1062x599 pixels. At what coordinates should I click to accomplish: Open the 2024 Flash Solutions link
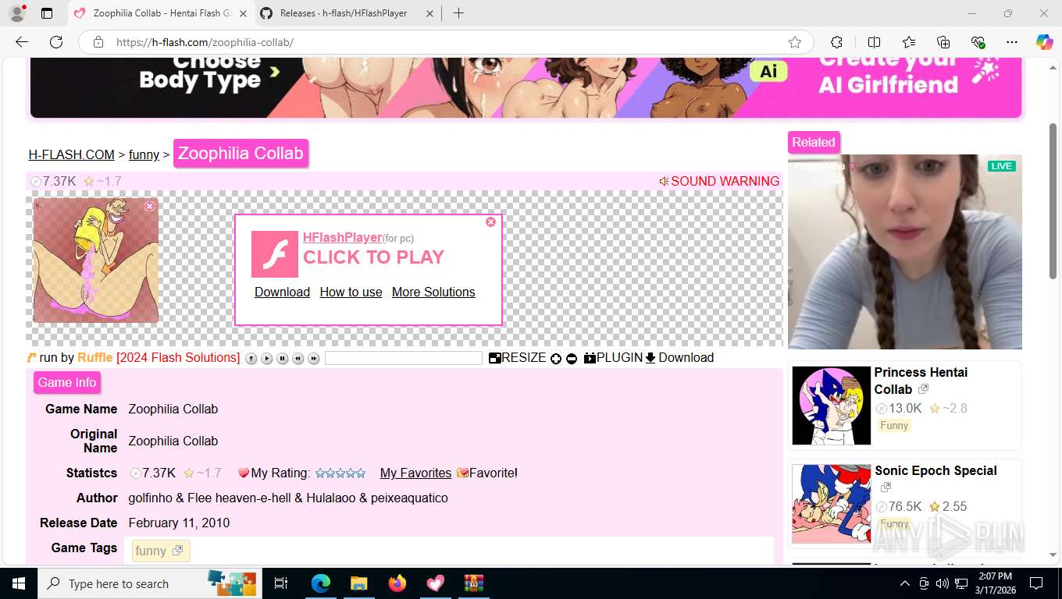click(178, 357)
